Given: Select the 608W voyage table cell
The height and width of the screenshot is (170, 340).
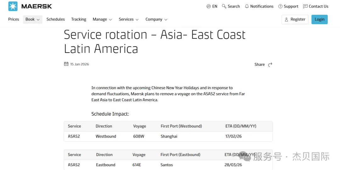Looking at the screenshot, I should click(x=138, y=136).
